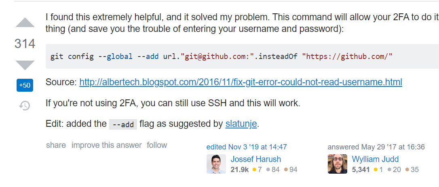The image size is (439, 187).
Task: Click the +50 bounty badge
Action: (25, 85)
